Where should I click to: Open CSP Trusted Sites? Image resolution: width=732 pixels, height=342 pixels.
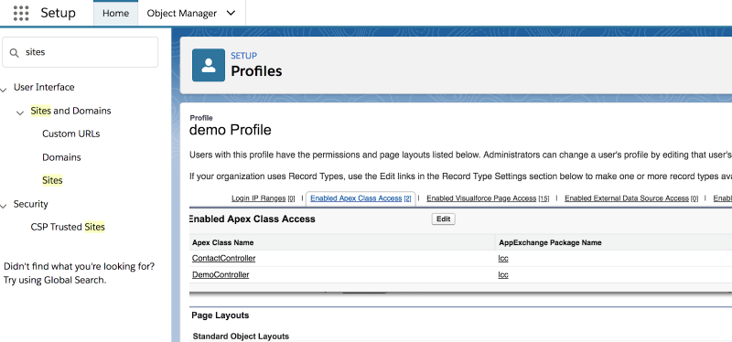pos(68,227)
